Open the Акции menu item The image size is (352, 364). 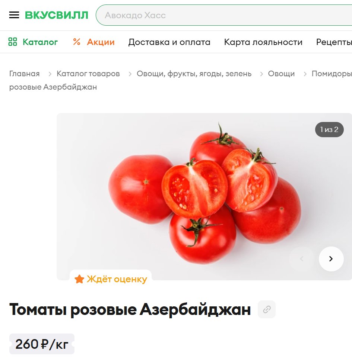(101, 42)
